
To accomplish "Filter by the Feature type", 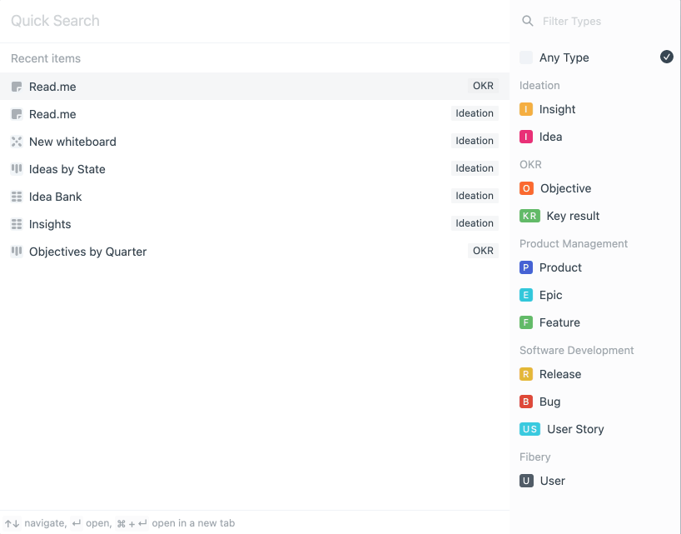I will pyautogui.click(x=559, y=322).
